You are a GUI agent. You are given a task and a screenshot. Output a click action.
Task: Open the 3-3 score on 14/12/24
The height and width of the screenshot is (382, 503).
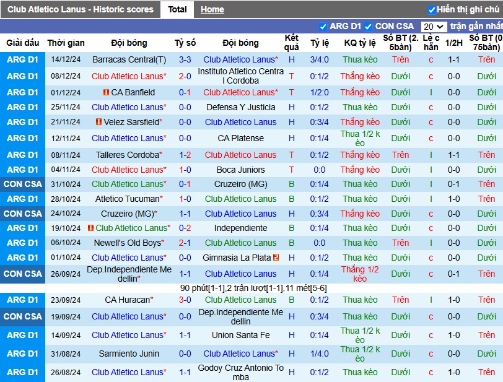tap(185, 59)
